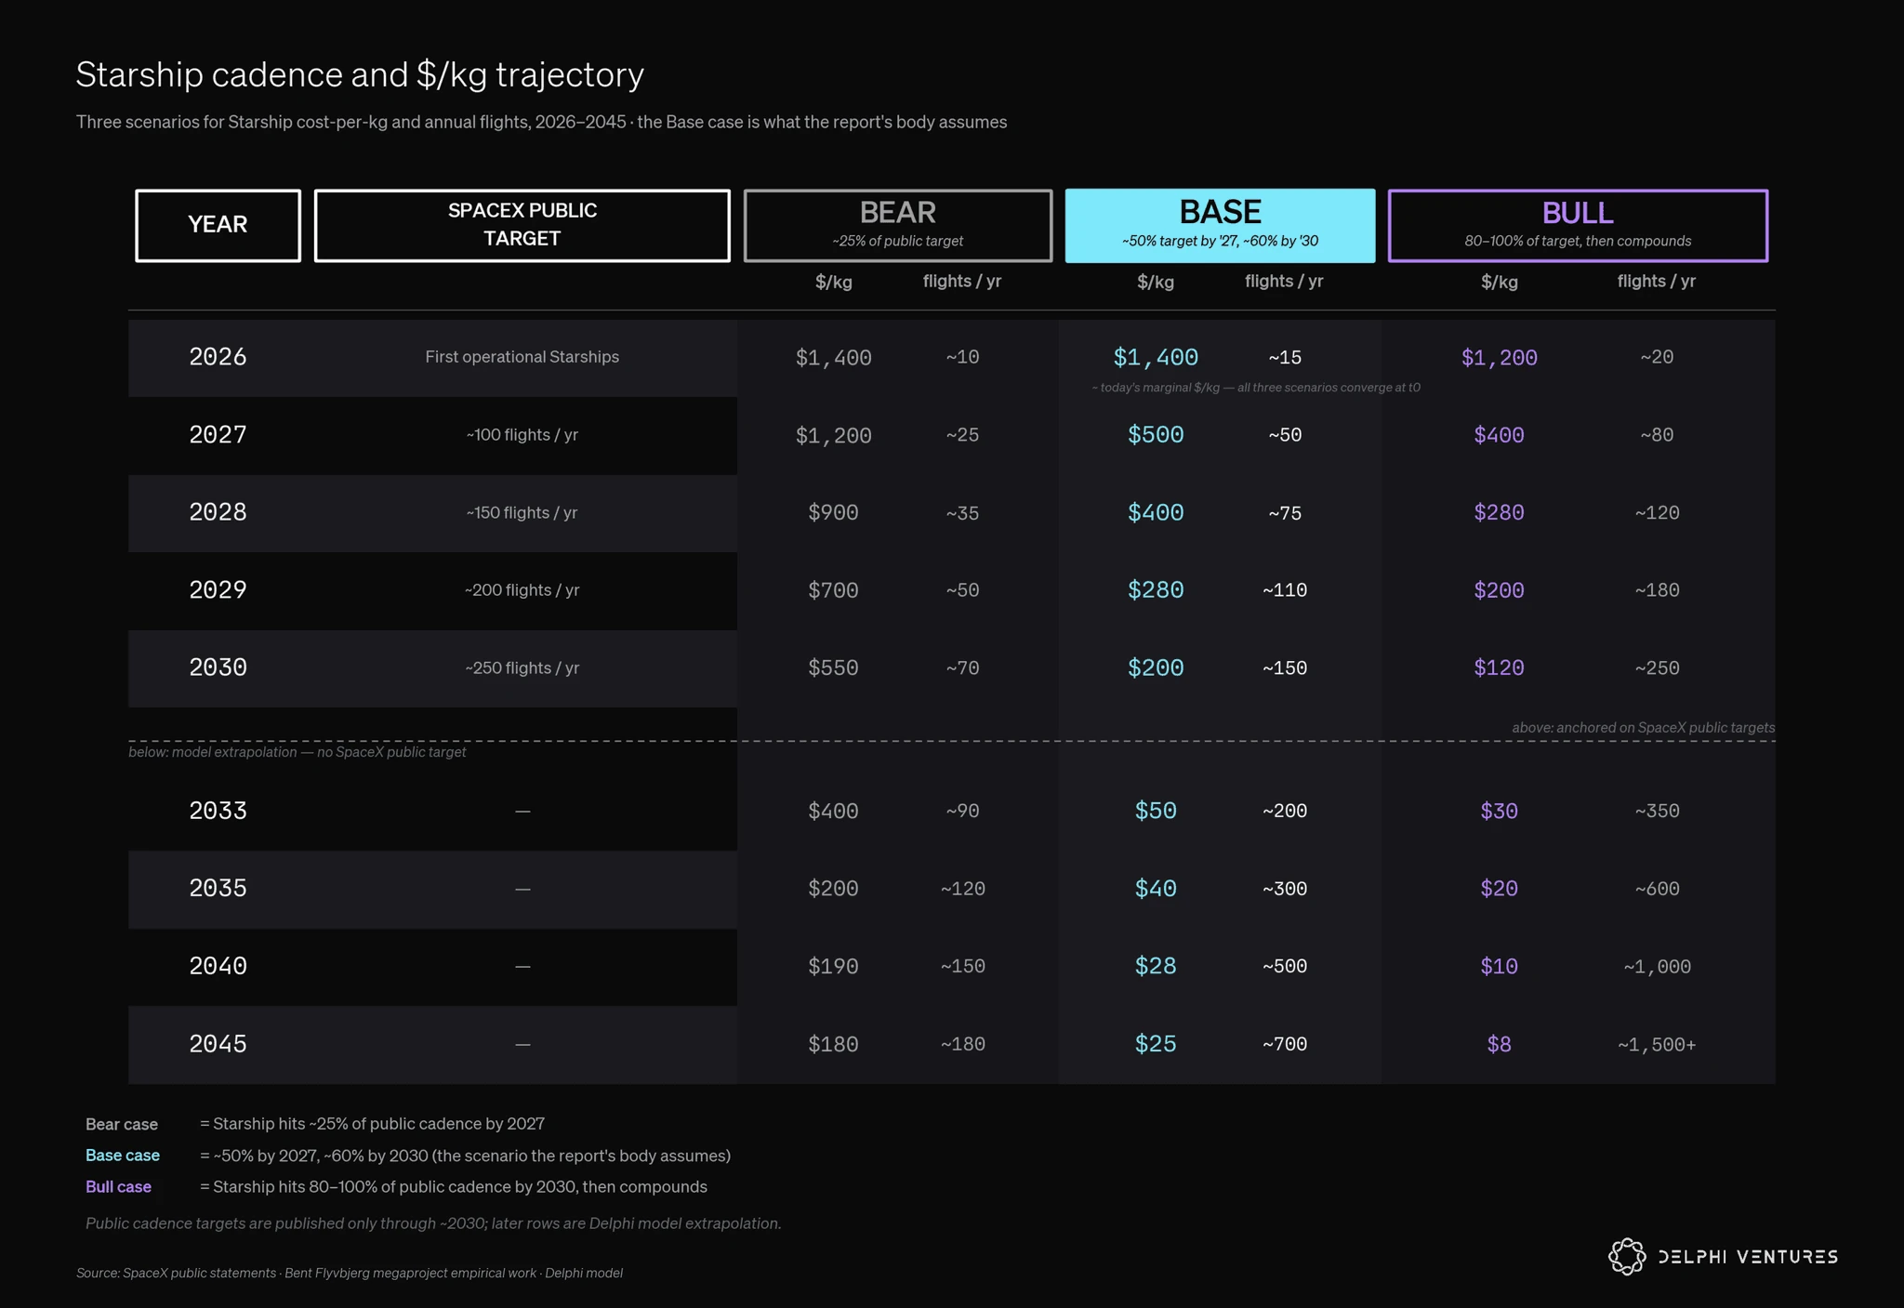Click note 'below: model extrapolation — no SpaceX public target'

pyautogui.click(x=297, y=751)
